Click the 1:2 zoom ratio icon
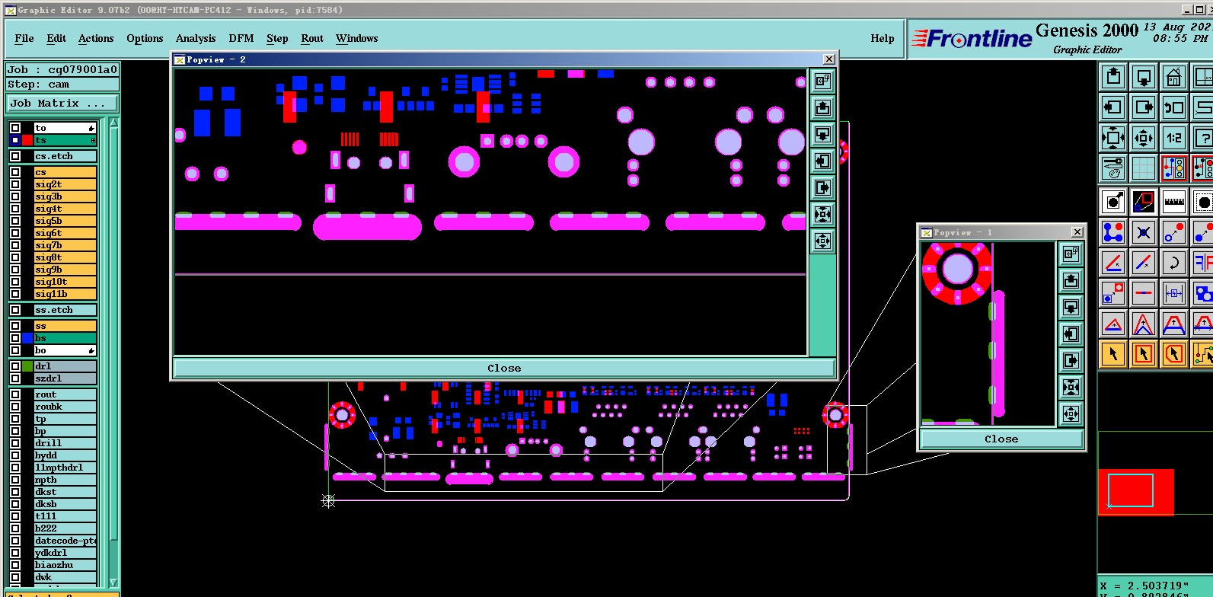 [x=1173, y=138]
